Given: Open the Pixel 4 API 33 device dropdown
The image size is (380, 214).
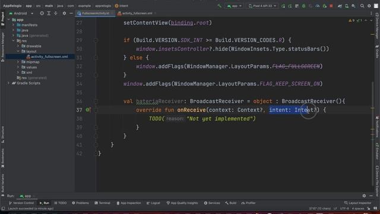Looking at the screenshot, I should 262,6.
